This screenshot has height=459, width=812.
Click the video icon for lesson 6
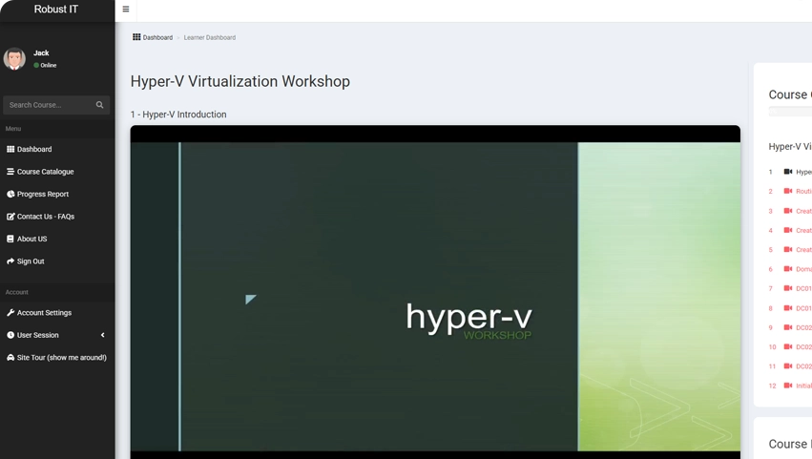(787, 269)
